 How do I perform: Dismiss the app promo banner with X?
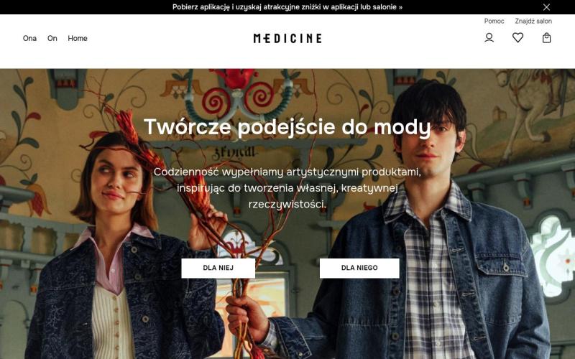click(546, 7)
